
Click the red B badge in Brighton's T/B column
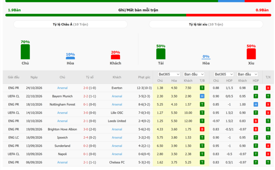coord(202,129)
